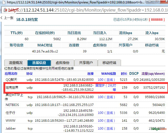The image size is (168, 133).
Task: Click the Jabber application name
Action: pyautogui.click(x=11, y=128)
